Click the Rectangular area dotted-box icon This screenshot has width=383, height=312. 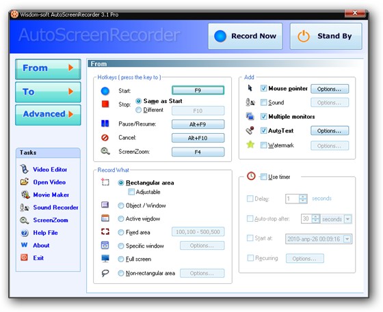tap(105, 182)
